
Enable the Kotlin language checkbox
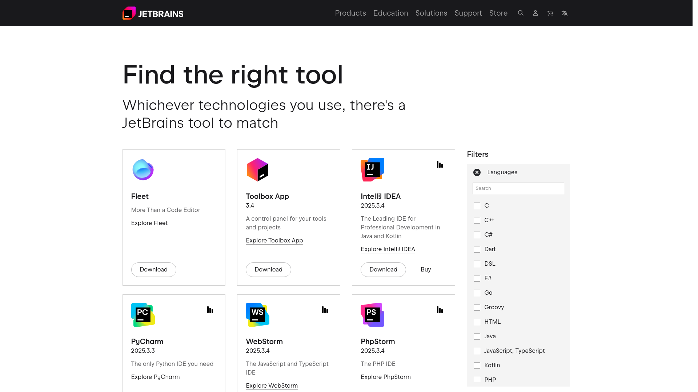coord(477,366)
